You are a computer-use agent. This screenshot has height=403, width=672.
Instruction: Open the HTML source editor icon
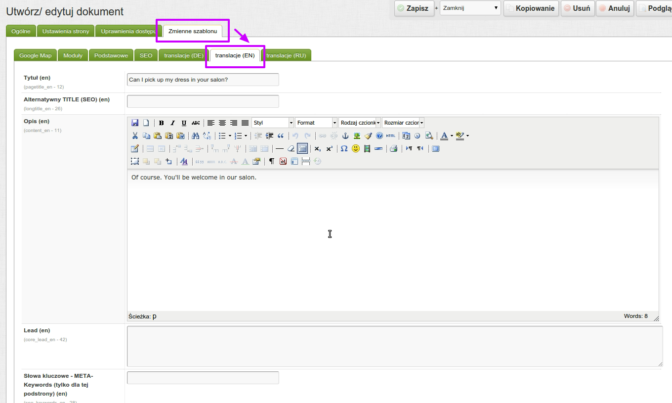point(391,135)
